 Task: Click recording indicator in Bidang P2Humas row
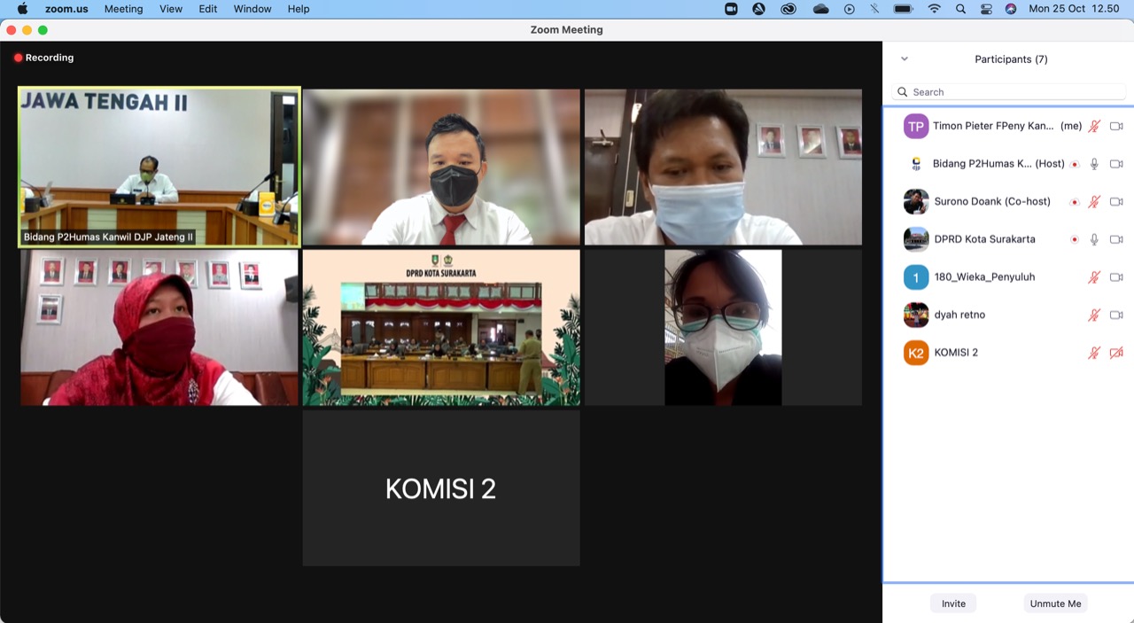[1075, 164]
